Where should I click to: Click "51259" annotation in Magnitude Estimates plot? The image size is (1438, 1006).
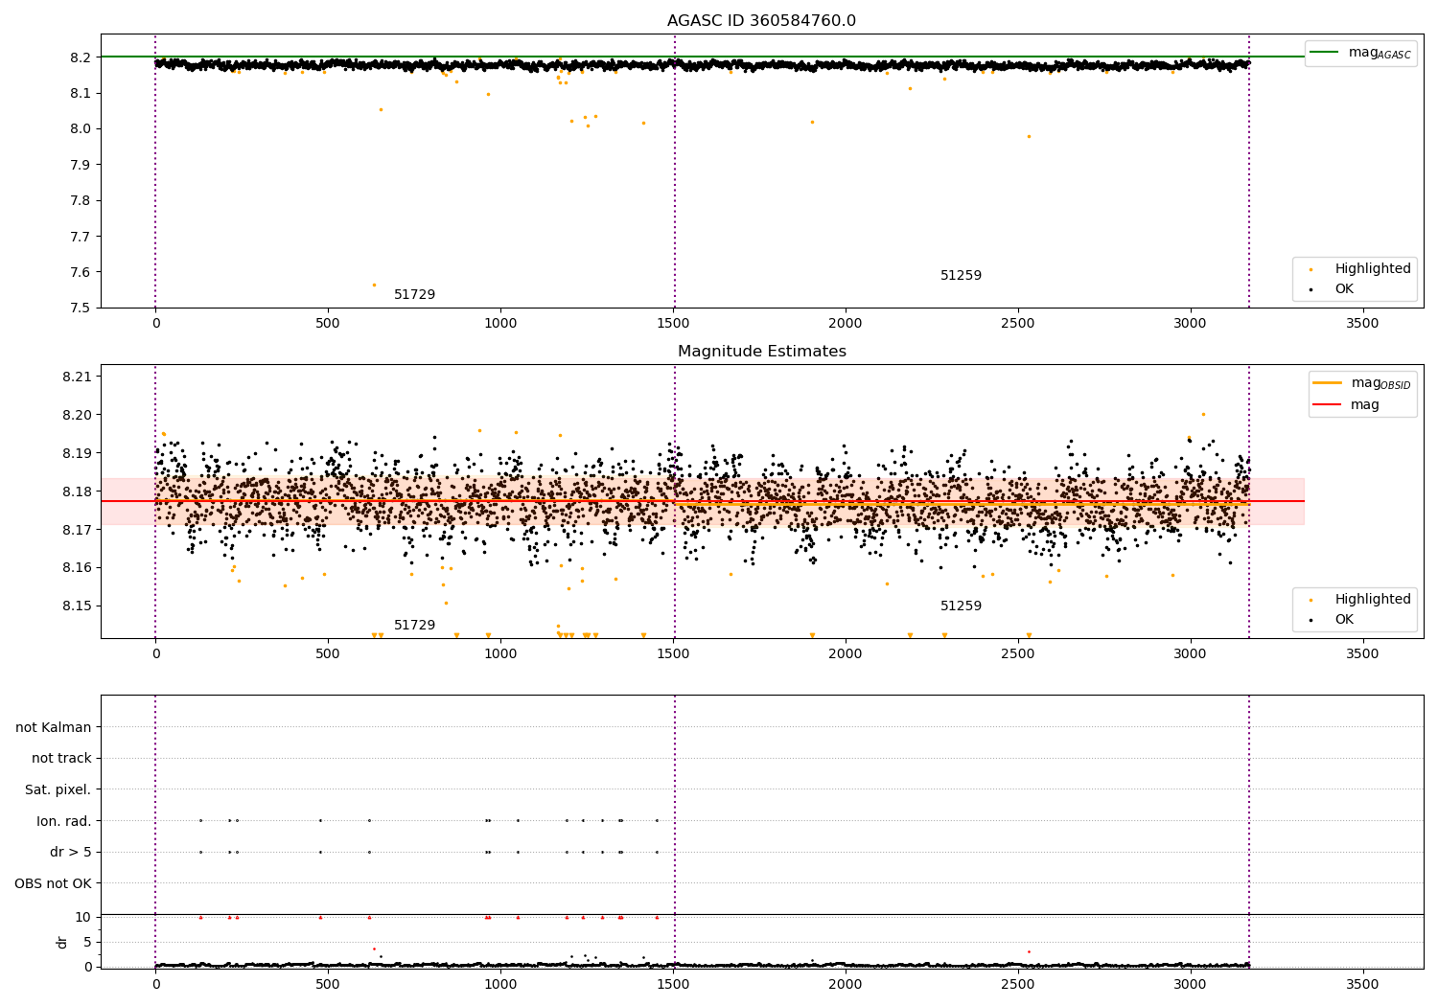[x=961, y=606]
